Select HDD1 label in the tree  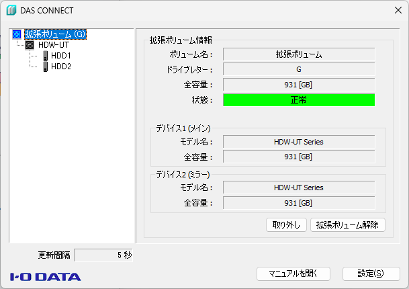click(60, 56)
